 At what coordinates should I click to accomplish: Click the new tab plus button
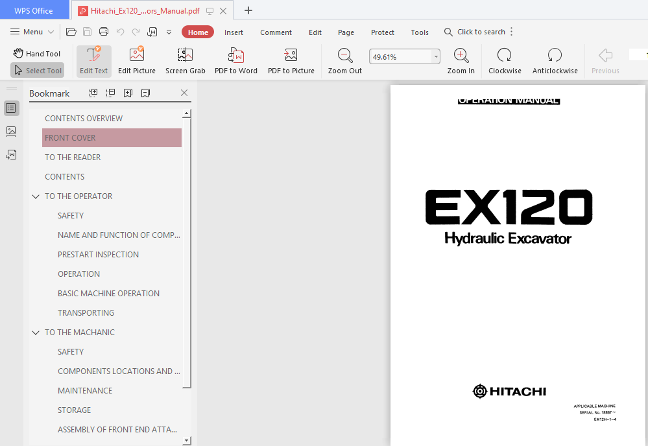tap(248, 10)
